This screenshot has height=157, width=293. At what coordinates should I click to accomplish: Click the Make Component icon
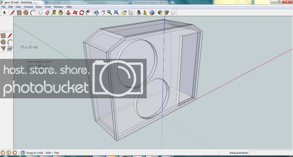click(x=41, y=13)
